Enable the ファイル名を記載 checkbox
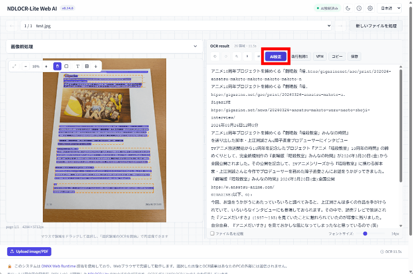 point(213,233)
